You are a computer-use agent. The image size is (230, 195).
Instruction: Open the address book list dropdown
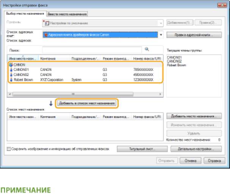click(x=161, y=35)
